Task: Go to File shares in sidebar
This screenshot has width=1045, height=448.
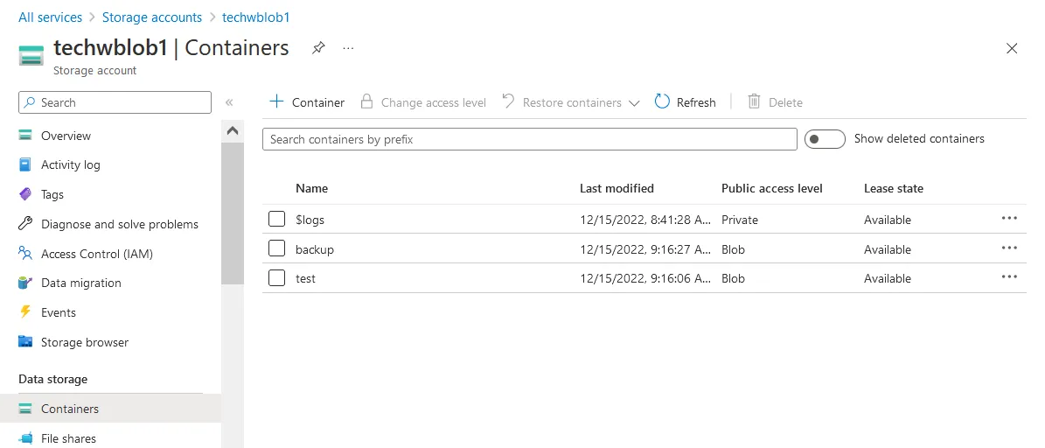Action: 68,438
